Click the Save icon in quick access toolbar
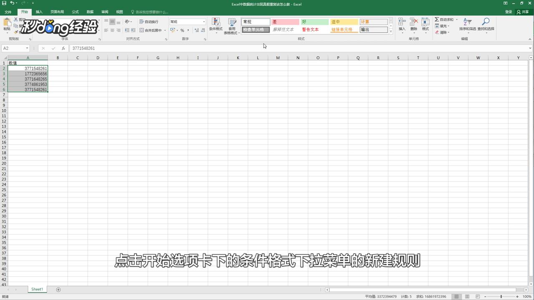534x300 pixels. [x=4, y=3]
